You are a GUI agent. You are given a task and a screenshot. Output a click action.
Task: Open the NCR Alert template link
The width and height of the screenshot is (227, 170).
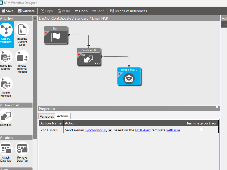point(143,130)
